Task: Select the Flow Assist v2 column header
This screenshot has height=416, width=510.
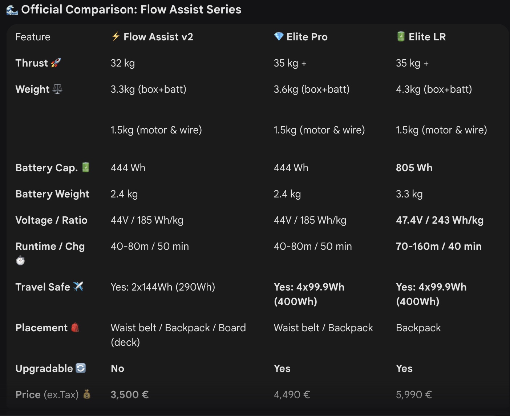Action: click(x=158, y=37)
